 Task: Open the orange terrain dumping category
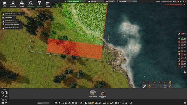[108, 103]
